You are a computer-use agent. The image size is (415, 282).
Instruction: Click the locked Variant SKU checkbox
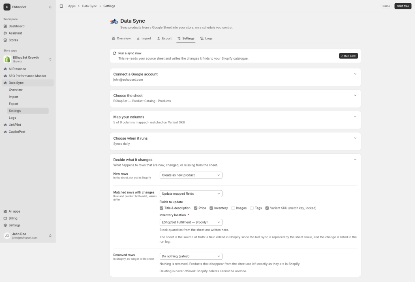pyautogui.click(x=267, y=208)
